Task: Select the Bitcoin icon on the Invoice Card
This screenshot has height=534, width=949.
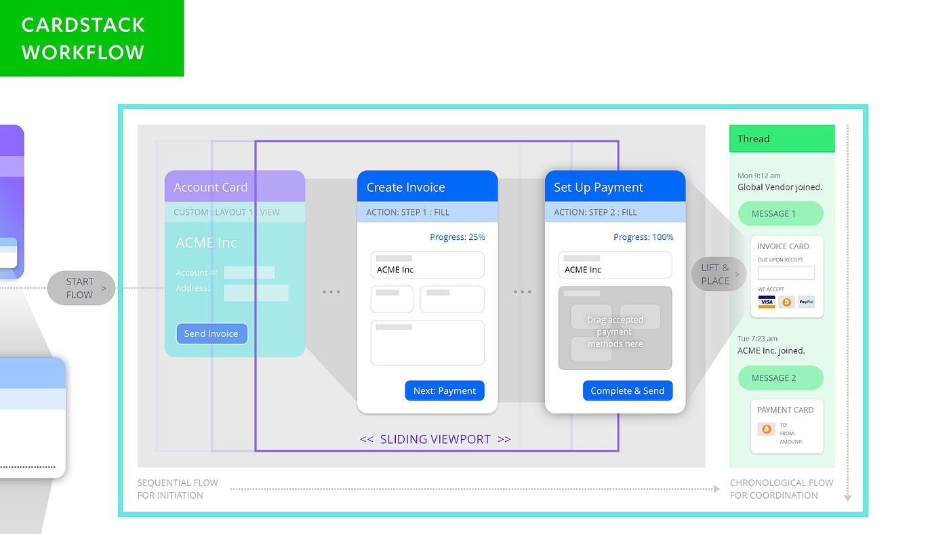Action: (786, 302)
